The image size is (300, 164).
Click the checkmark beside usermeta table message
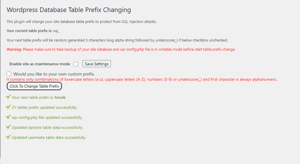click(8, 137)
